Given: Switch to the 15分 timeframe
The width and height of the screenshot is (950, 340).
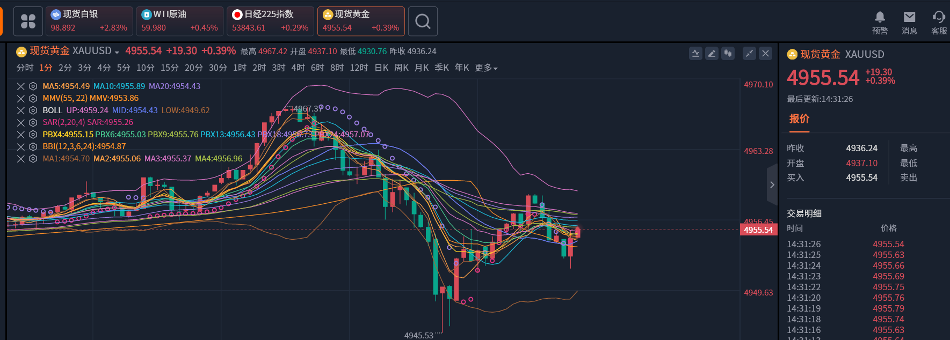Looking at the screenshot, I should 169,68.
